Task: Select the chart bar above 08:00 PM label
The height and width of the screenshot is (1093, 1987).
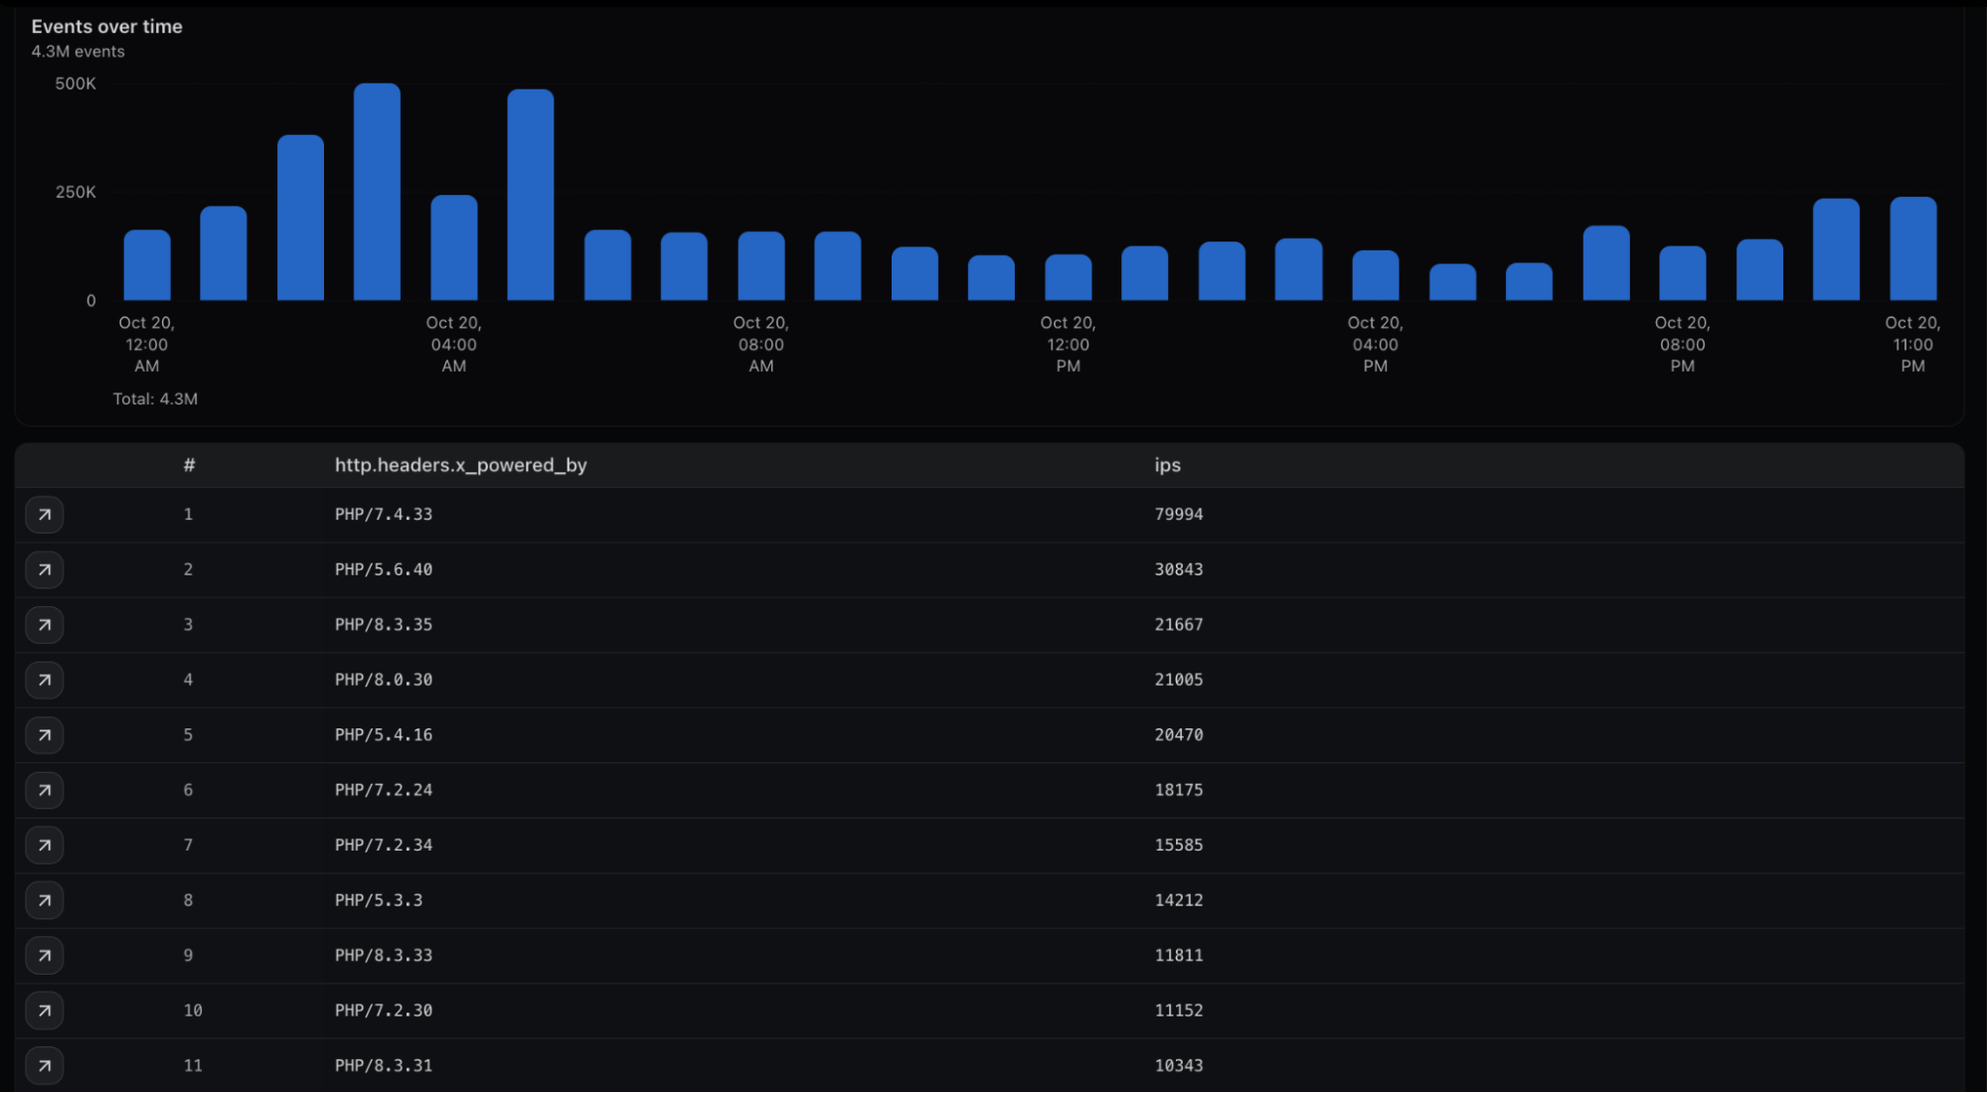Action: coord(1683,273)
